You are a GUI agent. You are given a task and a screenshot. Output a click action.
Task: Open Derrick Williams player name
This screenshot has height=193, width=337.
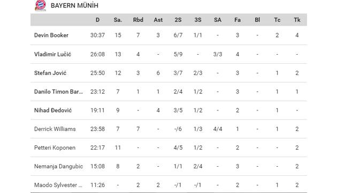(55, 129)
